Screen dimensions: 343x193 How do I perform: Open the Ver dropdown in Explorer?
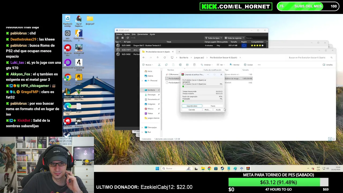pyautogui.click(x=220, y=65)
